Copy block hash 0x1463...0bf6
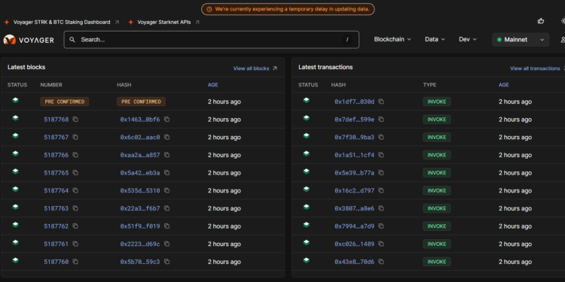565x282 pixels. (166, 120)
